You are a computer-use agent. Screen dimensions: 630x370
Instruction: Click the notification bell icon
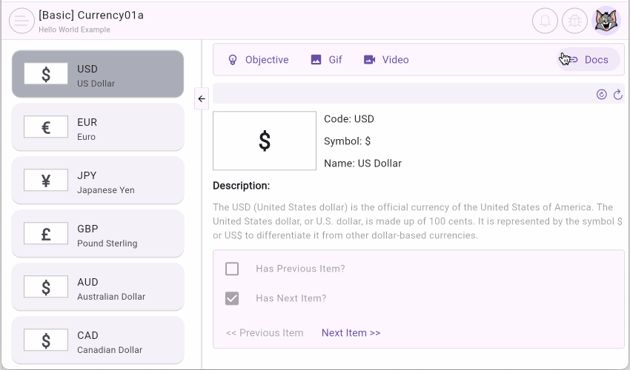point(545,21)
